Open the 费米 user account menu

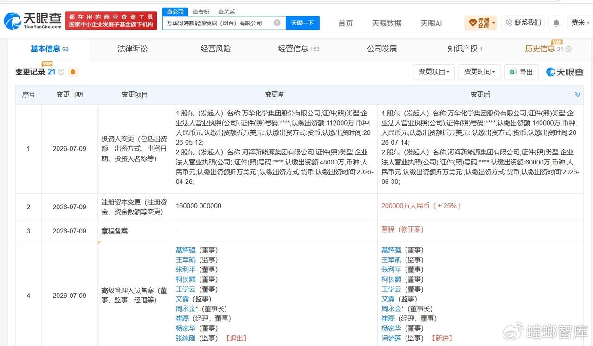point(580,23)
